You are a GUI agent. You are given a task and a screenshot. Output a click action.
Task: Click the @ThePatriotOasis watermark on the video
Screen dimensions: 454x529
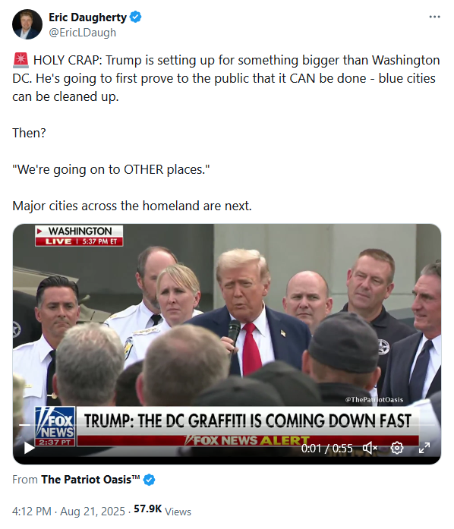pos(374,400)
